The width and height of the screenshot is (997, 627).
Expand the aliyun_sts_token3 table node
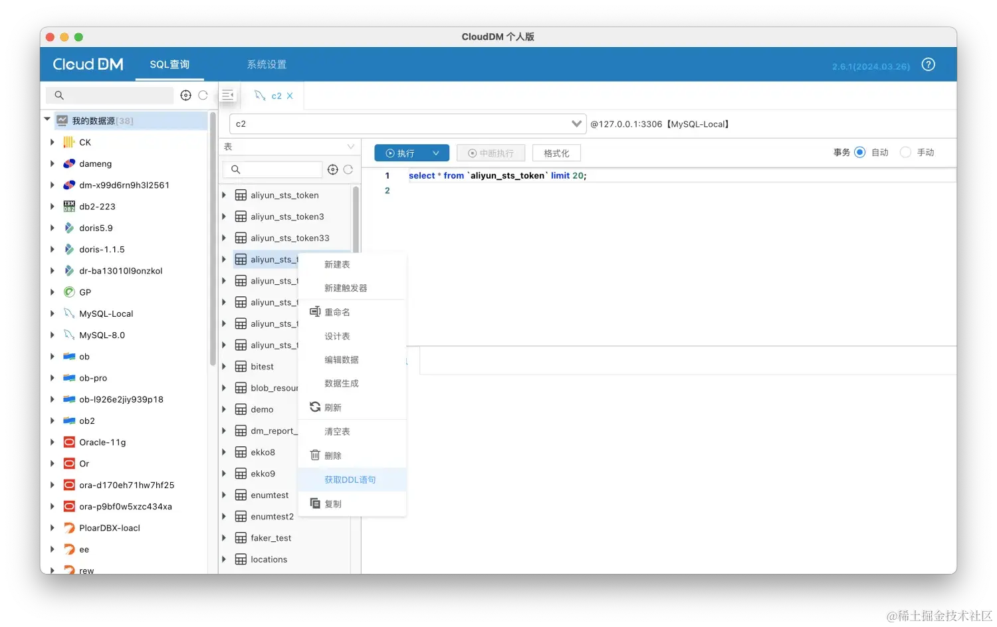224,217
